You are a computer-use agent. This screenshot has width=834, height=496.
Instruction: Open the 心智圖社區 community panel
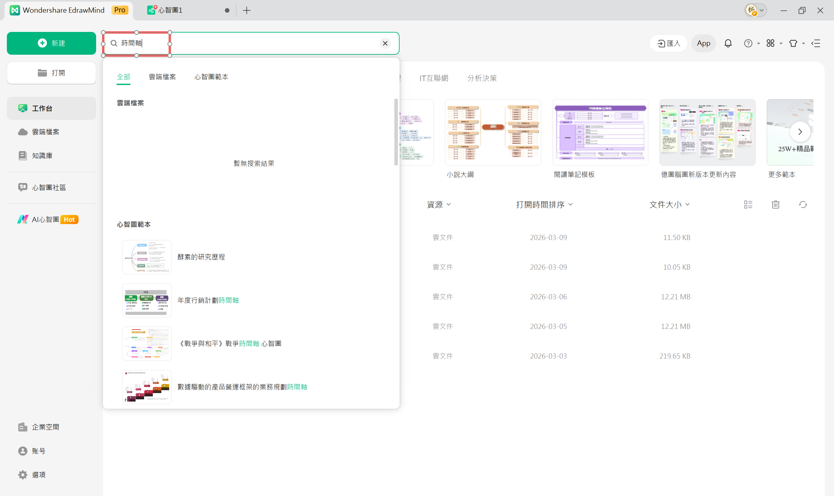pyautogui.click(x=49, y=187)
